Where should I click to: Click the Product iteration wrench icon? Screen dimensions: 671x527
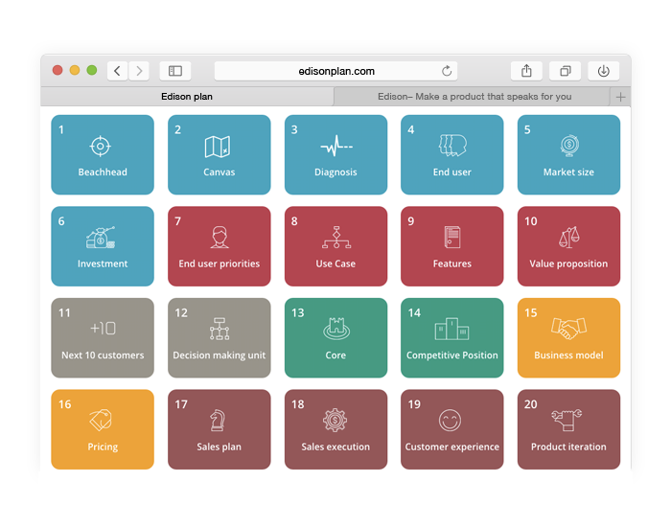pos(567,420)
